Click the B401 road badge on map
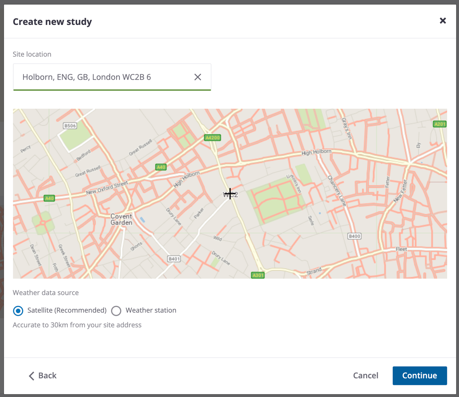459x397 pixels. 174,259
